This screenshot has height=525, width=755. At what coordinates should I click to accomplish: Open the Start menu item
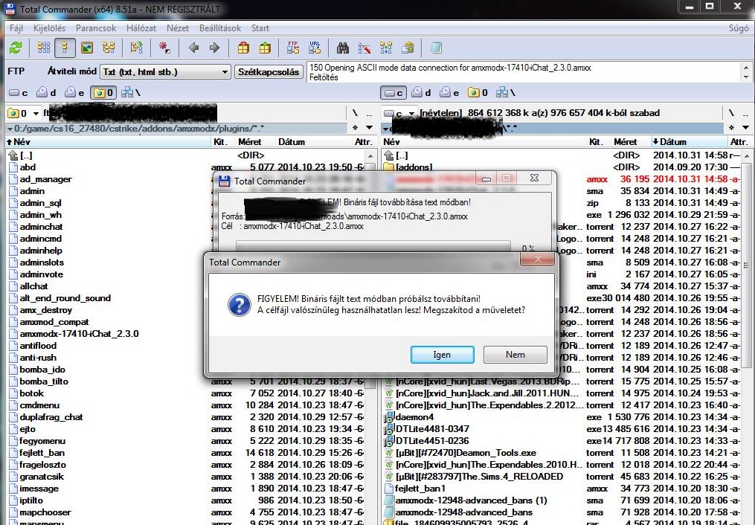coord(260,28)
